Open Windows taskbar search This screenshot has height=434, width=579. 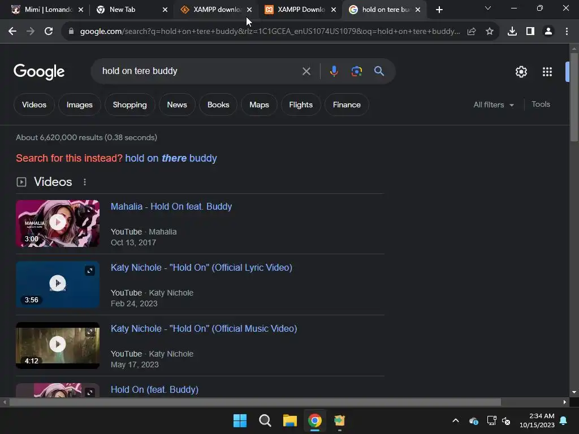tap(265, 420)
